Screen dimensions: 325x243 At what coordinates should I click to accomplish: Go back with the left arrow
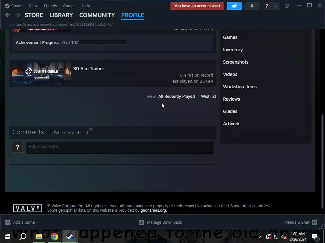[8, 15]
